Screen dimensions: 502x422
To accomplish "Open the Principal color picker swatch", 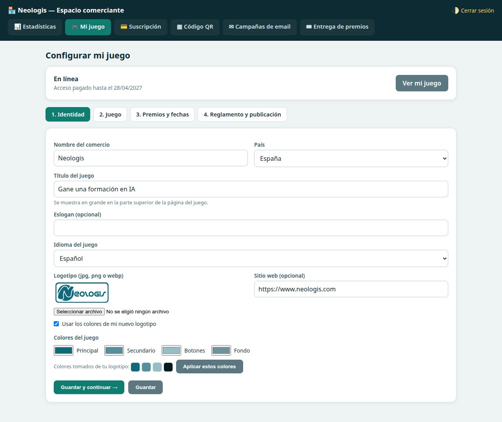I will click(x=64, y=351).
